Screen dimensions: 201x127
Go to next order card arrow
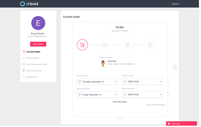[x=175, y=68]
